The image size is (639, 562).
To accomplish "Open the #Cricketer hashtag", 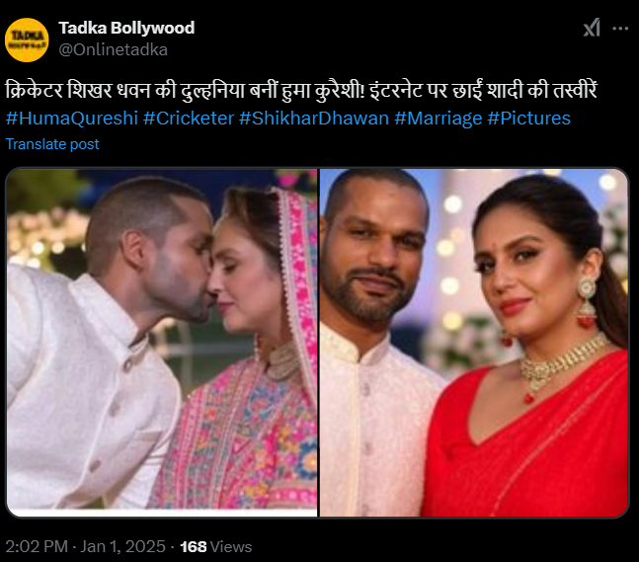I will pyautogui.click(x=189, y=119).
